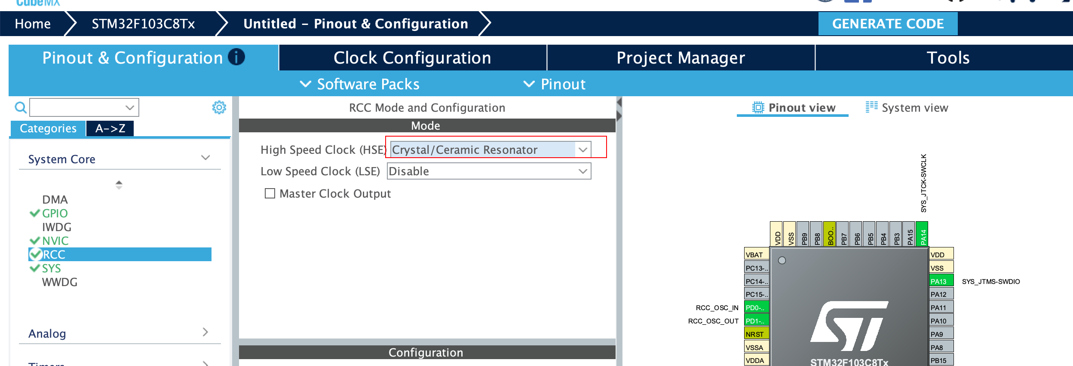Click the green checkmark next to GPIO
This screenshot has width=1073, height=366.
click(35, 213)
